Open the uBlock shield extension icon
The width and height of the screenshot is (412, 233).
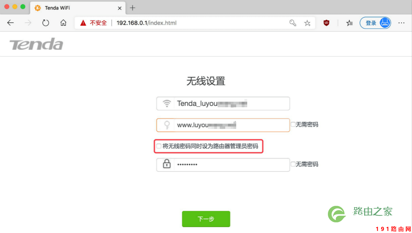327,23
